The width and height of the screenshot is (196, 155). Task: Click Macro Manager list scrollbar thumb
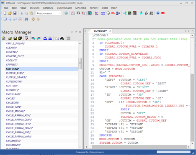[80, 64]
